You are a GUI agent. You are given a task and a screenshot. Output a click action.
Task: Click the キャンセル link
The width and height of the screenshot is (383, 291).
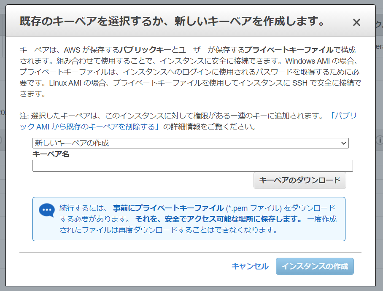coord(250,266)
